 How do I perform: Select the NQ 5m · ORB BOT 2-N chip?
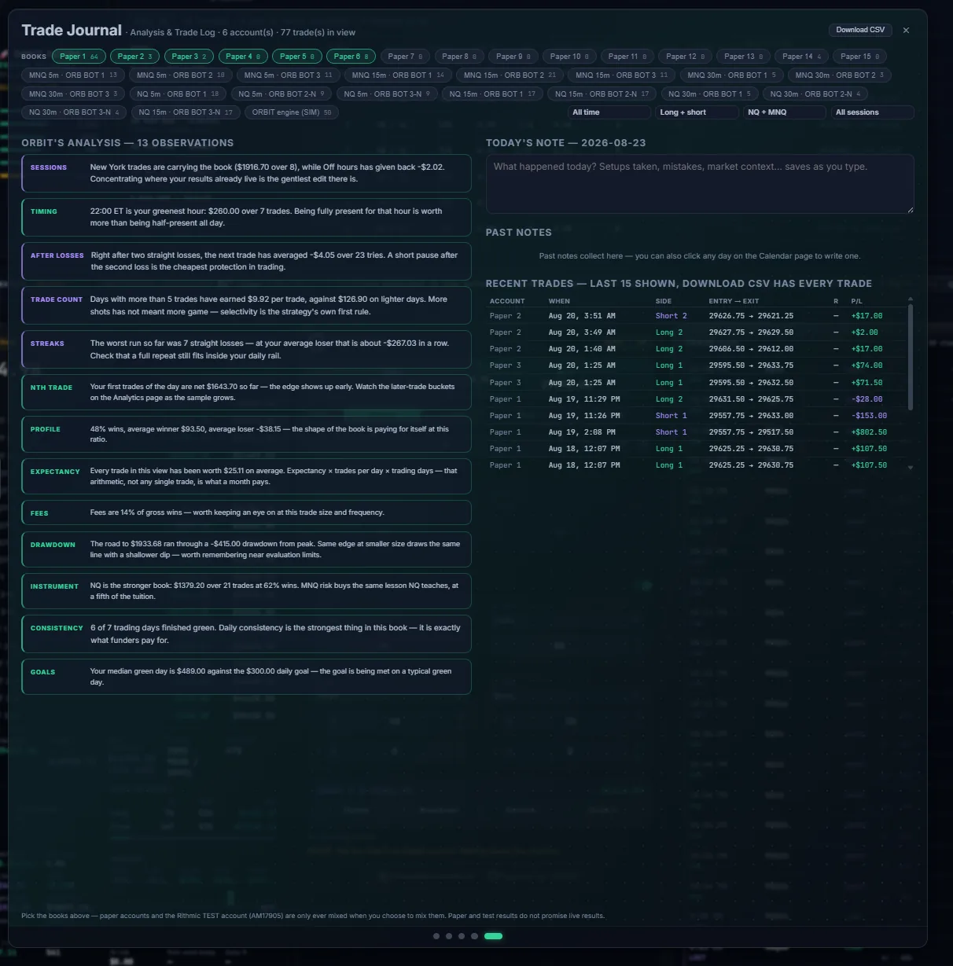pyautogui.click(x=281, y=94)
